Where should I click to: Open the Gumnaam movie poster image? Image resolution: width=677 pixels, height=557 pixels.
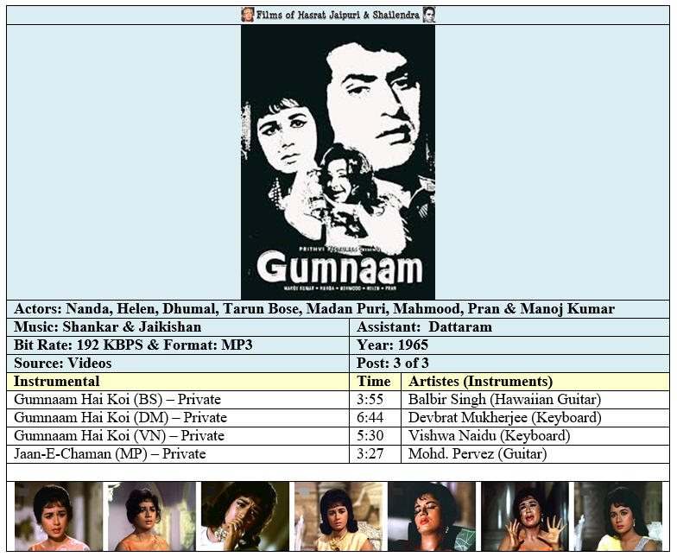(x=338, y=162)
